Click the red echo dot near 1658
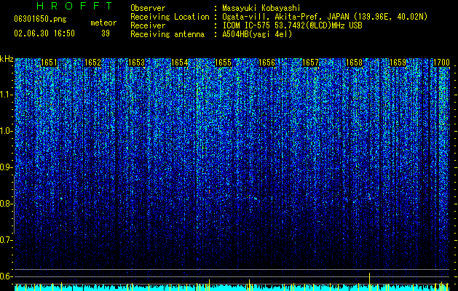The image size is (458, 291). 369,198
